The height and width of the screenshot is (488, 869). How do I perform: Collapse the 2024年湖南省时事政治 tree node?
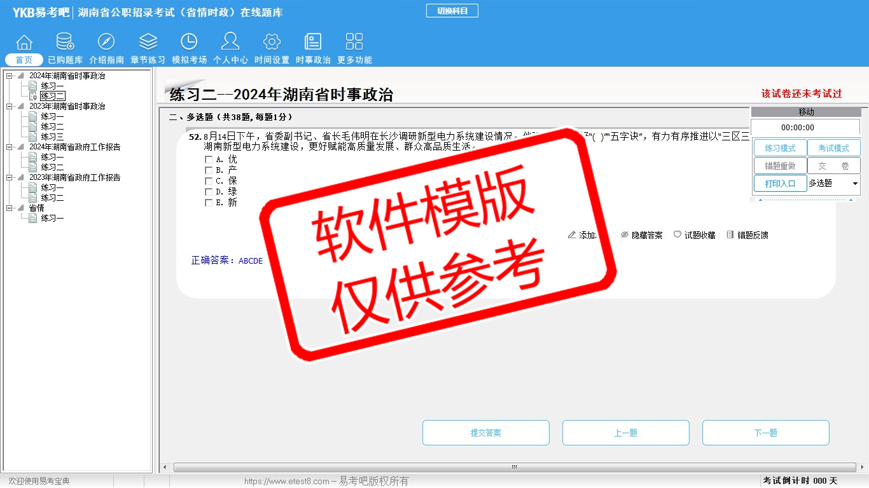(10, 76)
